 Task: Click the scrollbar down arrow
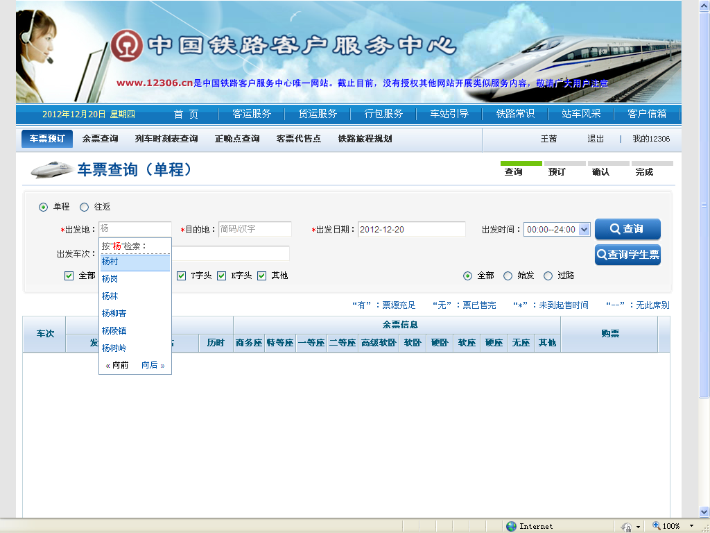[x=704, y=511]
